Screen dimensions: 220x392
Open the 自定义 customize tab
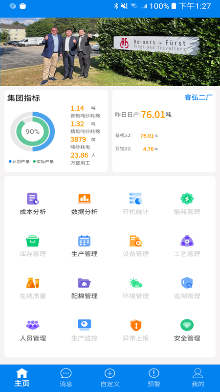[110, 377]
